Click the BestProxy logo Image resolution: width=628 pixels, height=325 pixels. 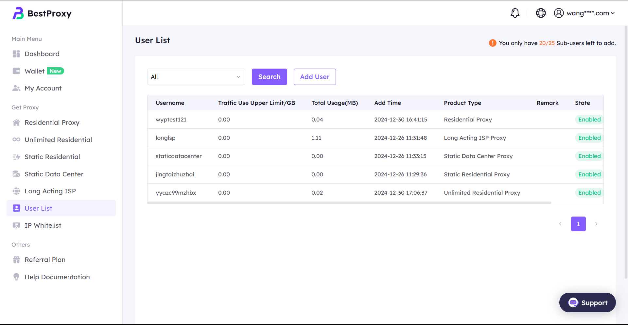[42, 13]
